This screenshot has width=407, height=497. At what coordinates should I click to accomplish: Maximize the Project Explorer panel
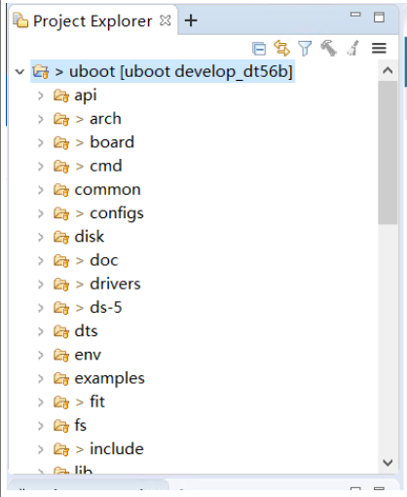(379, 17)
